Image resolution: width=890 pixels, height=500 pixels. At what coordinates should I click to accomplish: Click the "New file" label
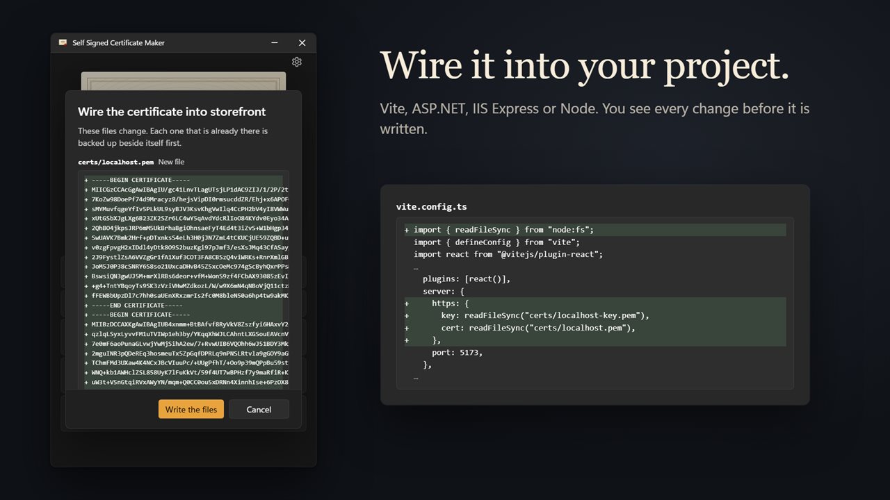[171, 162]
